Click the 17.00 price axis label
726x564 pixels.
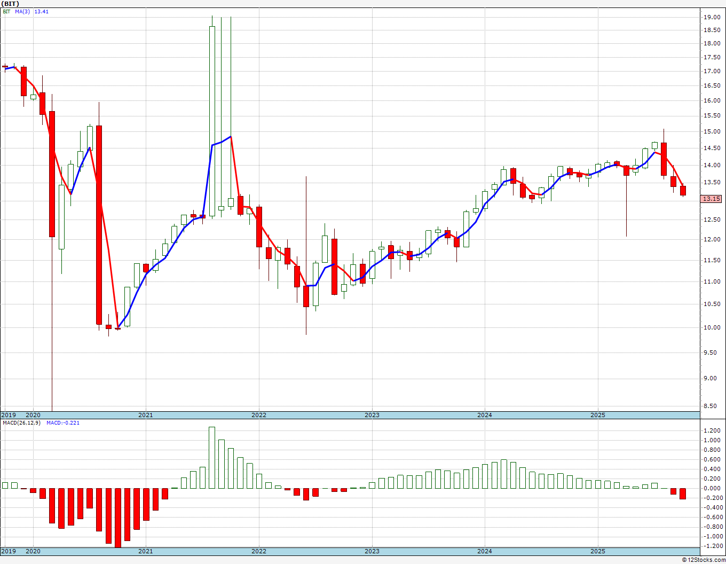pos(712,71)
